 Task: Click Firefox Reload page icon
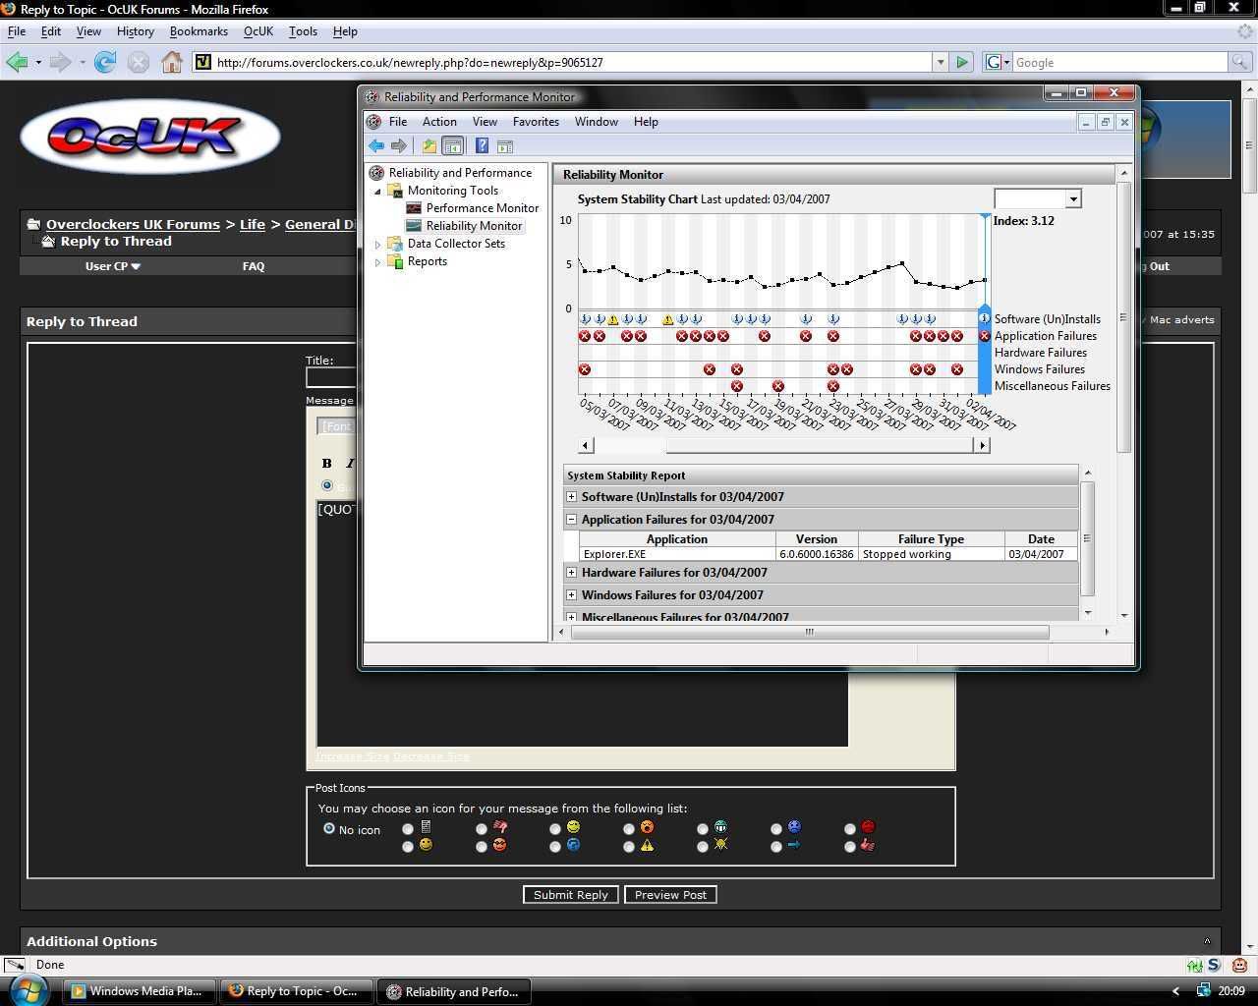pos(105,63)
